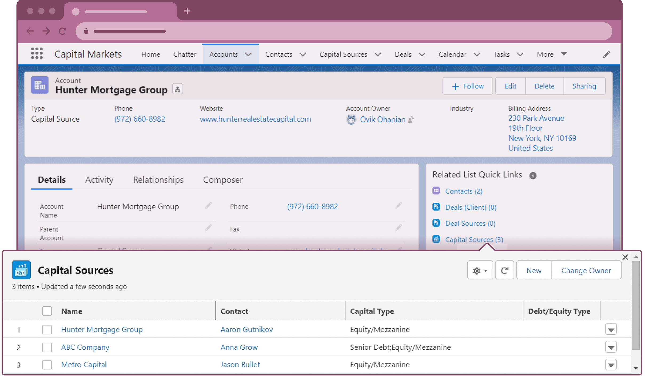
Task: Click info icon next to Related List Quick Links
Action: tap(533, 175)
